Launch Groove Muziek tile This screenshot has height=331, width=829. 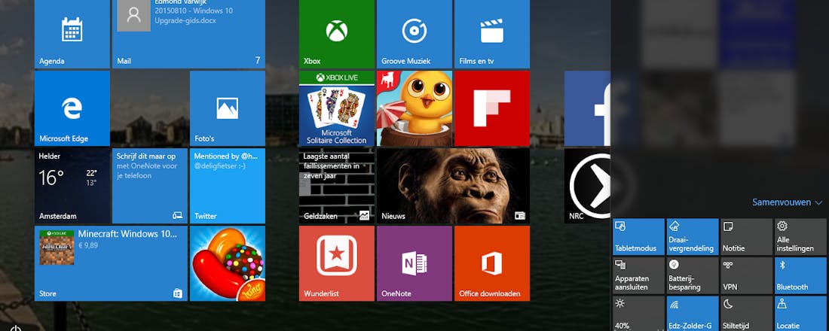tap(414, 34)
